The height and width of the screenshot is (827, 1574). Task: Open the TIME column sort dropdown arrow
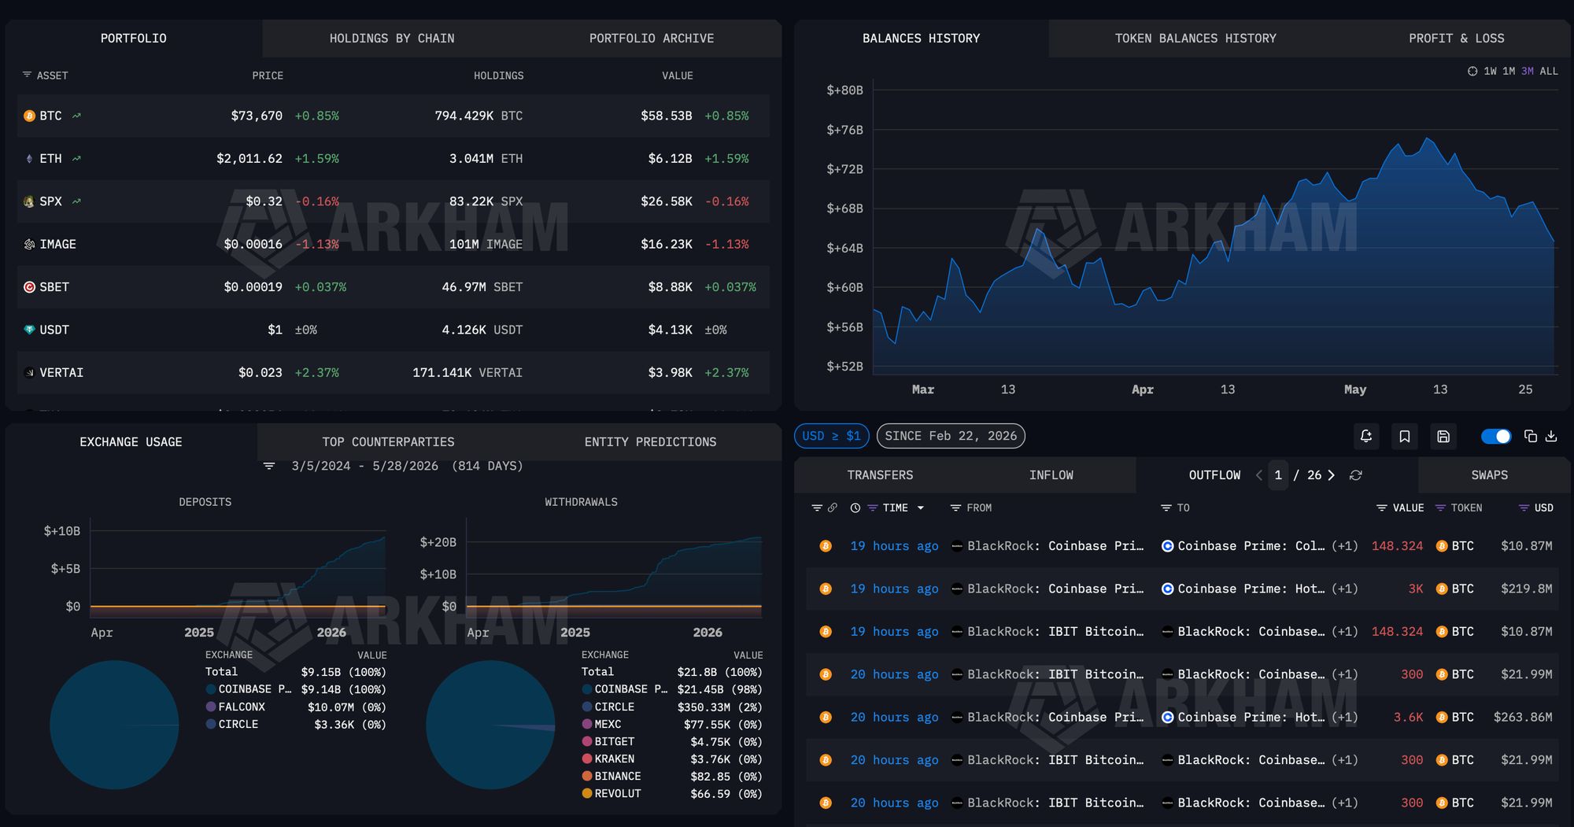(920, 508)
